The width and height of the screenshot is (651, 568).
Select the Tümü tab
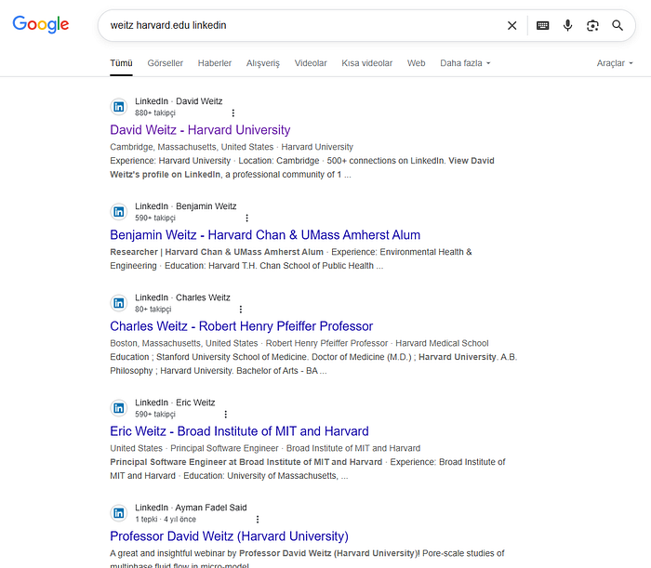121,63
